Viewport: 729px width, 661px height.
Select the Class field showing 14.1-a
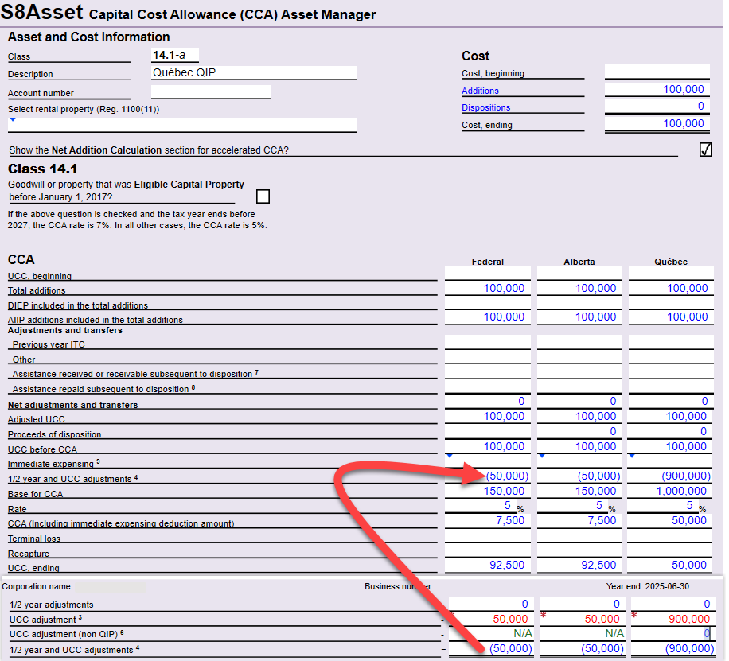point(173,56)
